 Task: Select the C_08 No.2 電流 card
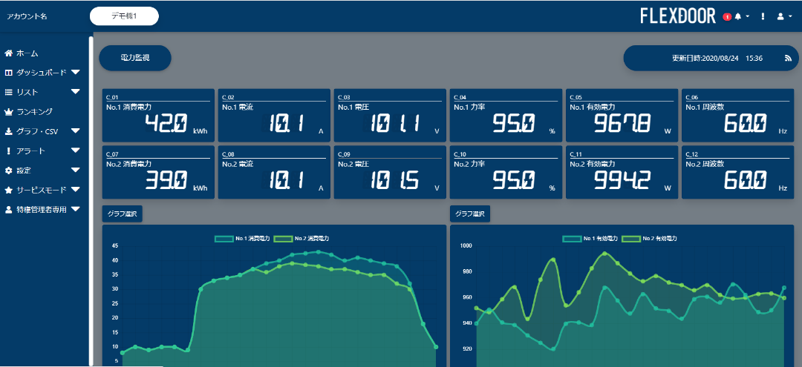coord(274,172)
